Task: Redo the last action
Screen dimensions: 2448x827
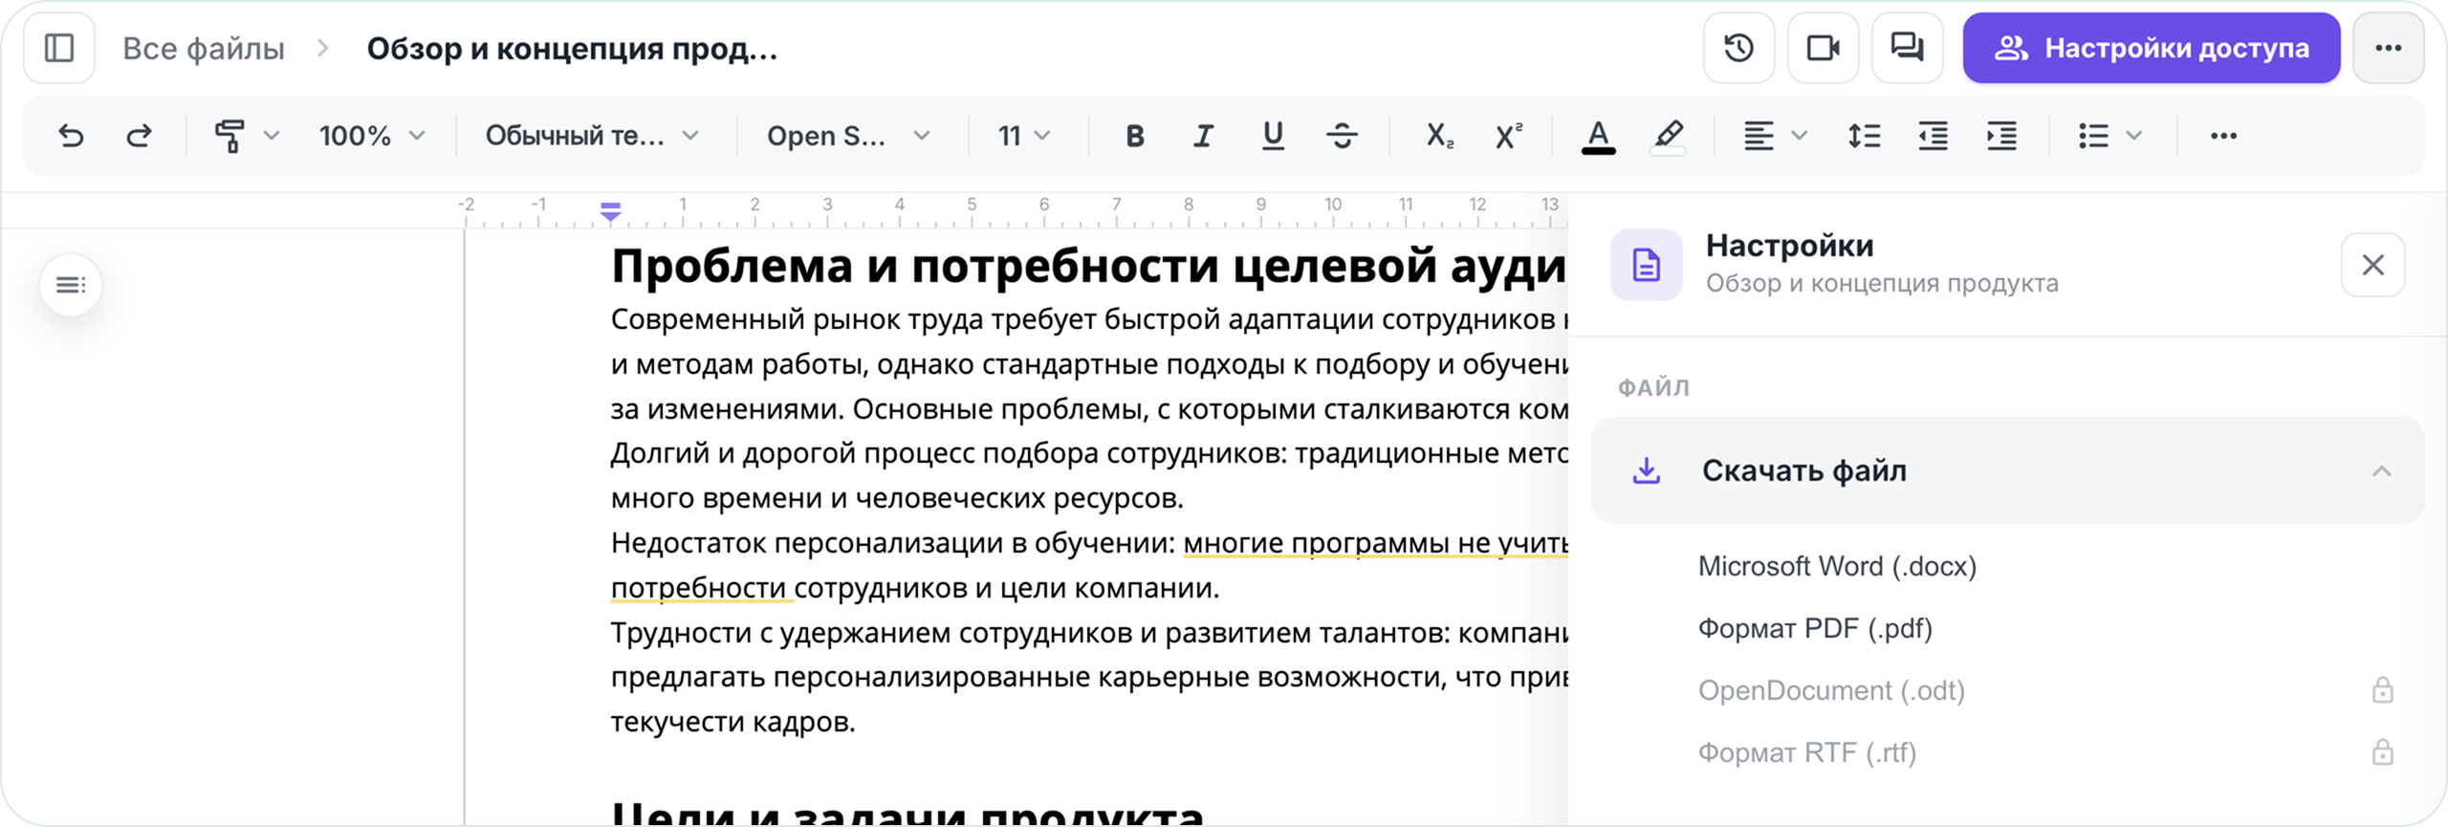Action: point(139,136)
